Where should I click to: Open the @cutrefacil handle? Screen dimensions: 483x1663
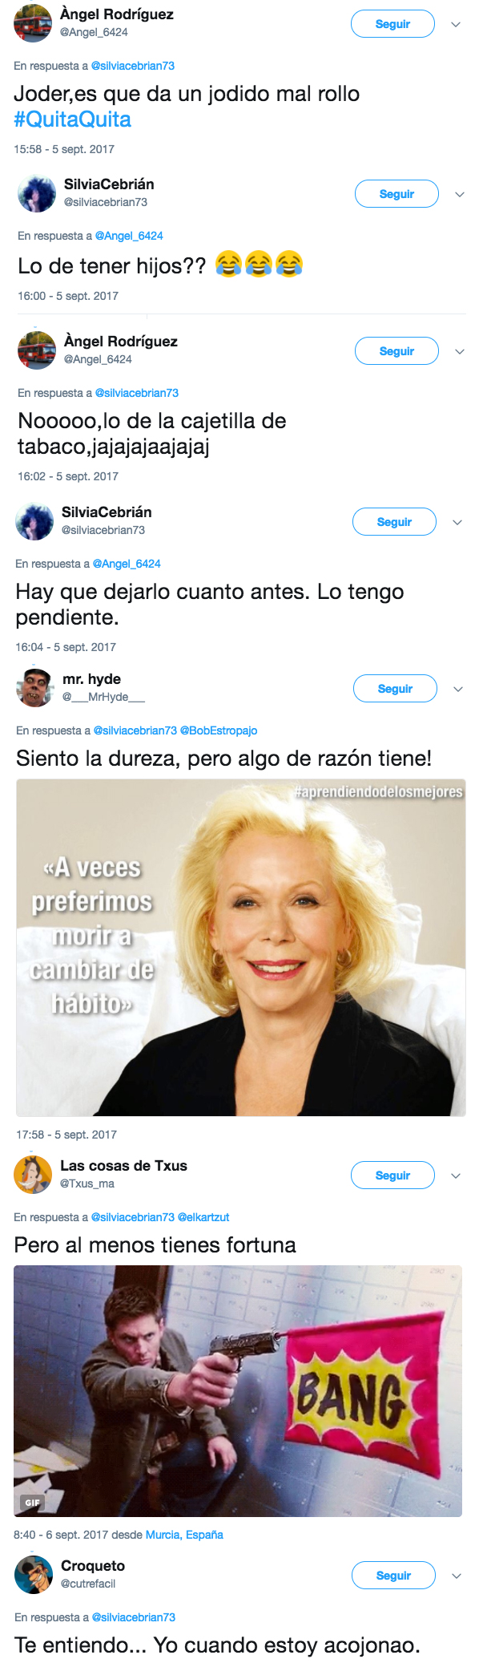click(88, 1584)
